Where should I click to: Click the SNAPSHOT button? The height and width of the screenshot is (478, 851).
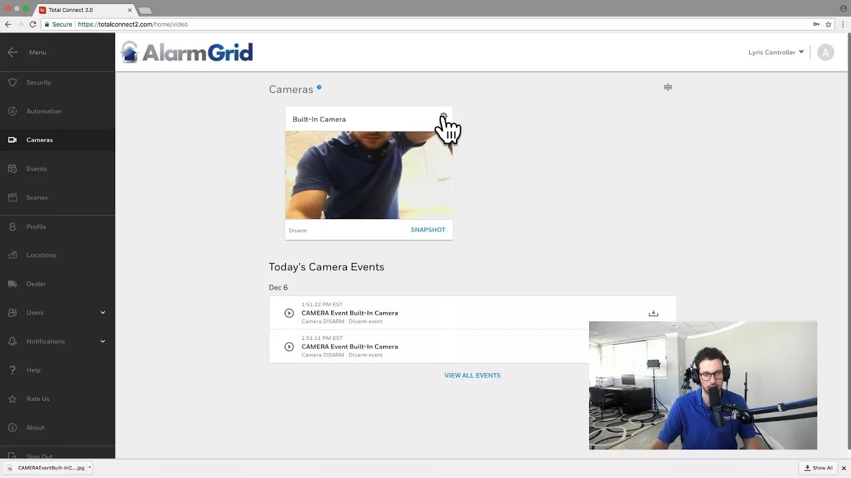[428, 230]
